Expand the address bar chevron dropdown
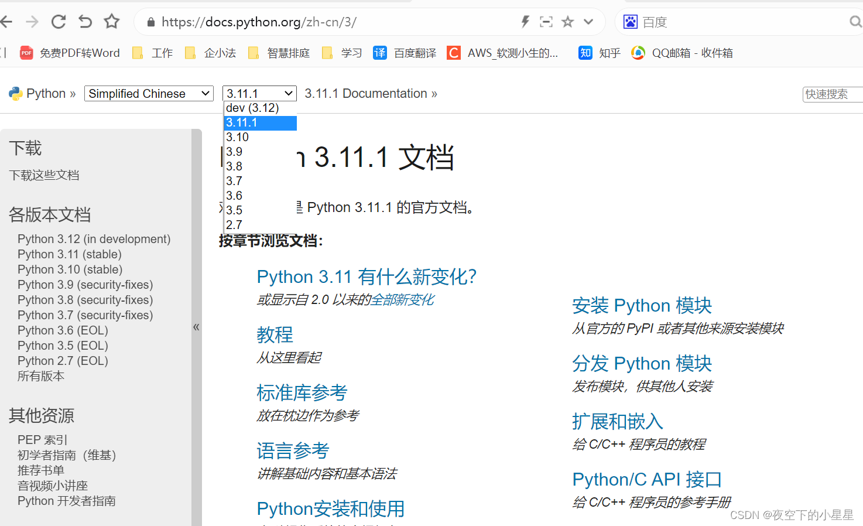Viewport: 863px width, 526px height. [x=588, y=22]
